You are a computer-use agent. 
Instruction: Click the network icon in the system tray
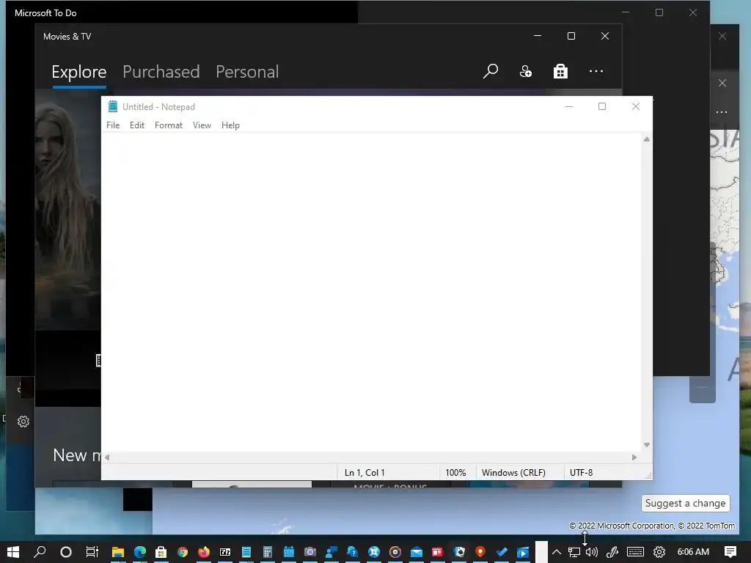(x=574, y=552)
